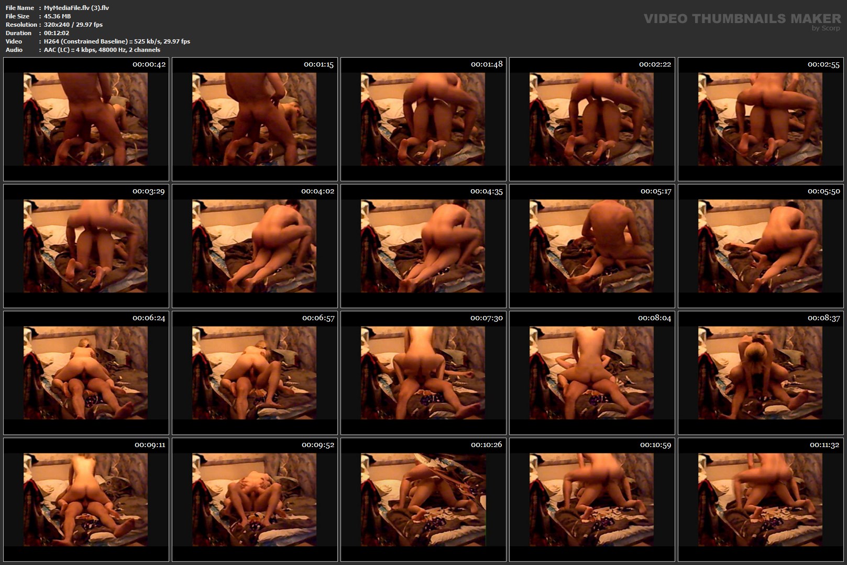Select the thumbnail at 00:07:30

(423, 373)
